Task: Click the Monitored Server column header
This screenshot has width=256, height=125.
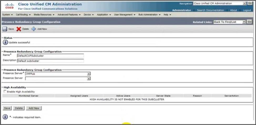Action: (x=29, y=96)
